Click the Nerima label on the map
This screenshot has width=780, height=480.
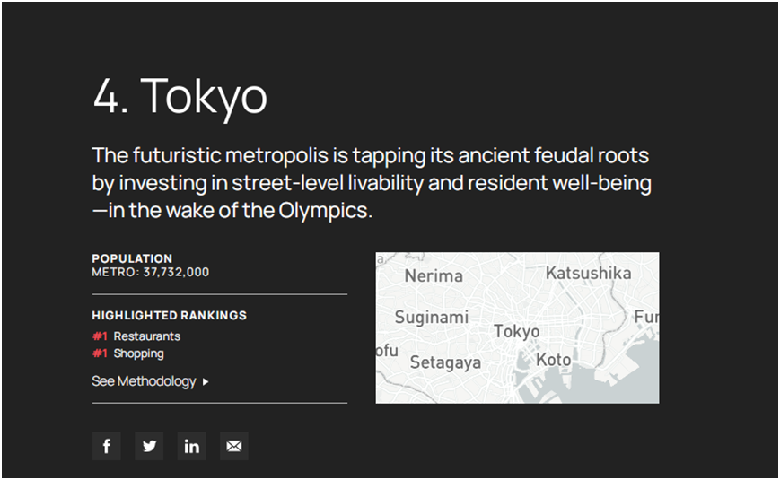coord(434,275)
